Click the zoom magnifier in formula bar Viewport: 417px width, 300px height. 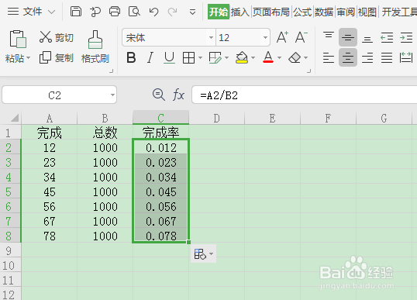pos(159,95)
